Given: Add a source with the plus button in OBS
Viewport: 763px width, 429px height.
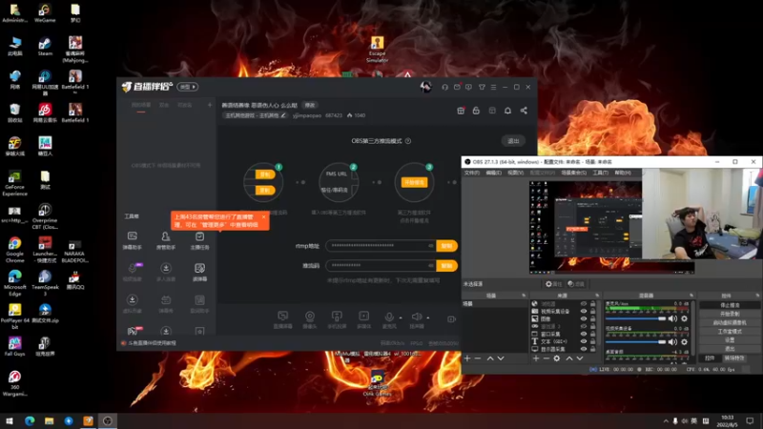Looking at the screenshot, I should click(536, 358).
